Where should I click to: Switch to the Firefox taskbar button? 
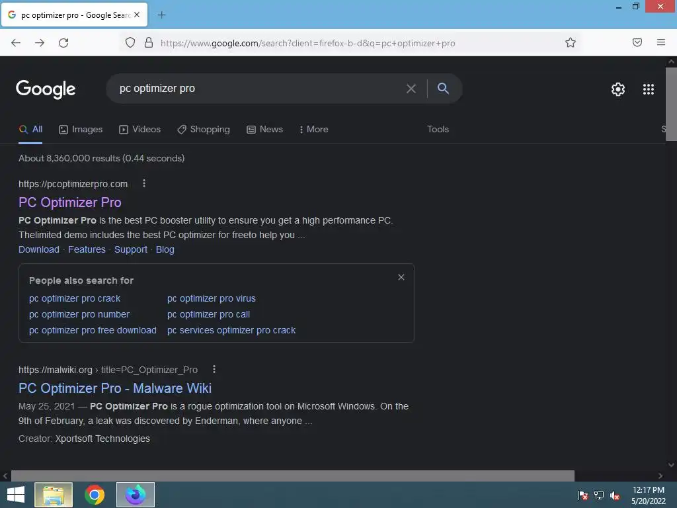click(x=136, y=495)
